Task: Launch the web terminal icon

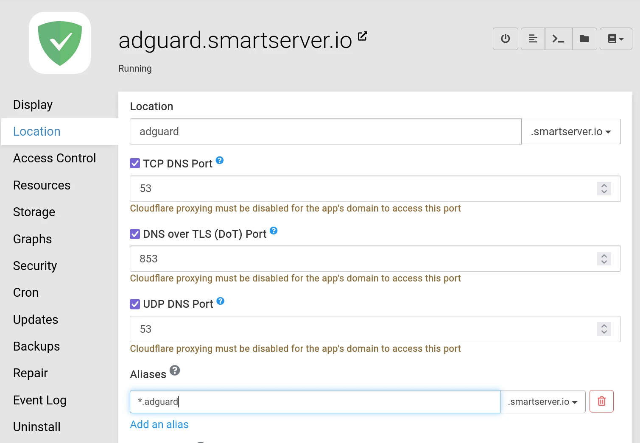Action: tap(558, 39)
